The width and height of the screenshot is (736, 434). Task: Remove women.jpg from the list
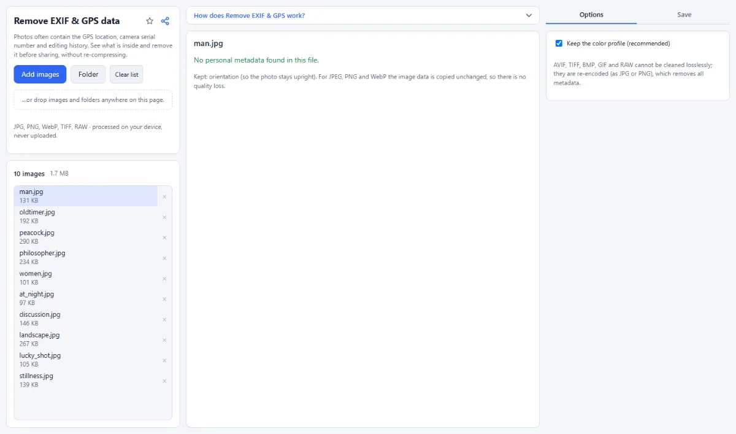point(164,278)
